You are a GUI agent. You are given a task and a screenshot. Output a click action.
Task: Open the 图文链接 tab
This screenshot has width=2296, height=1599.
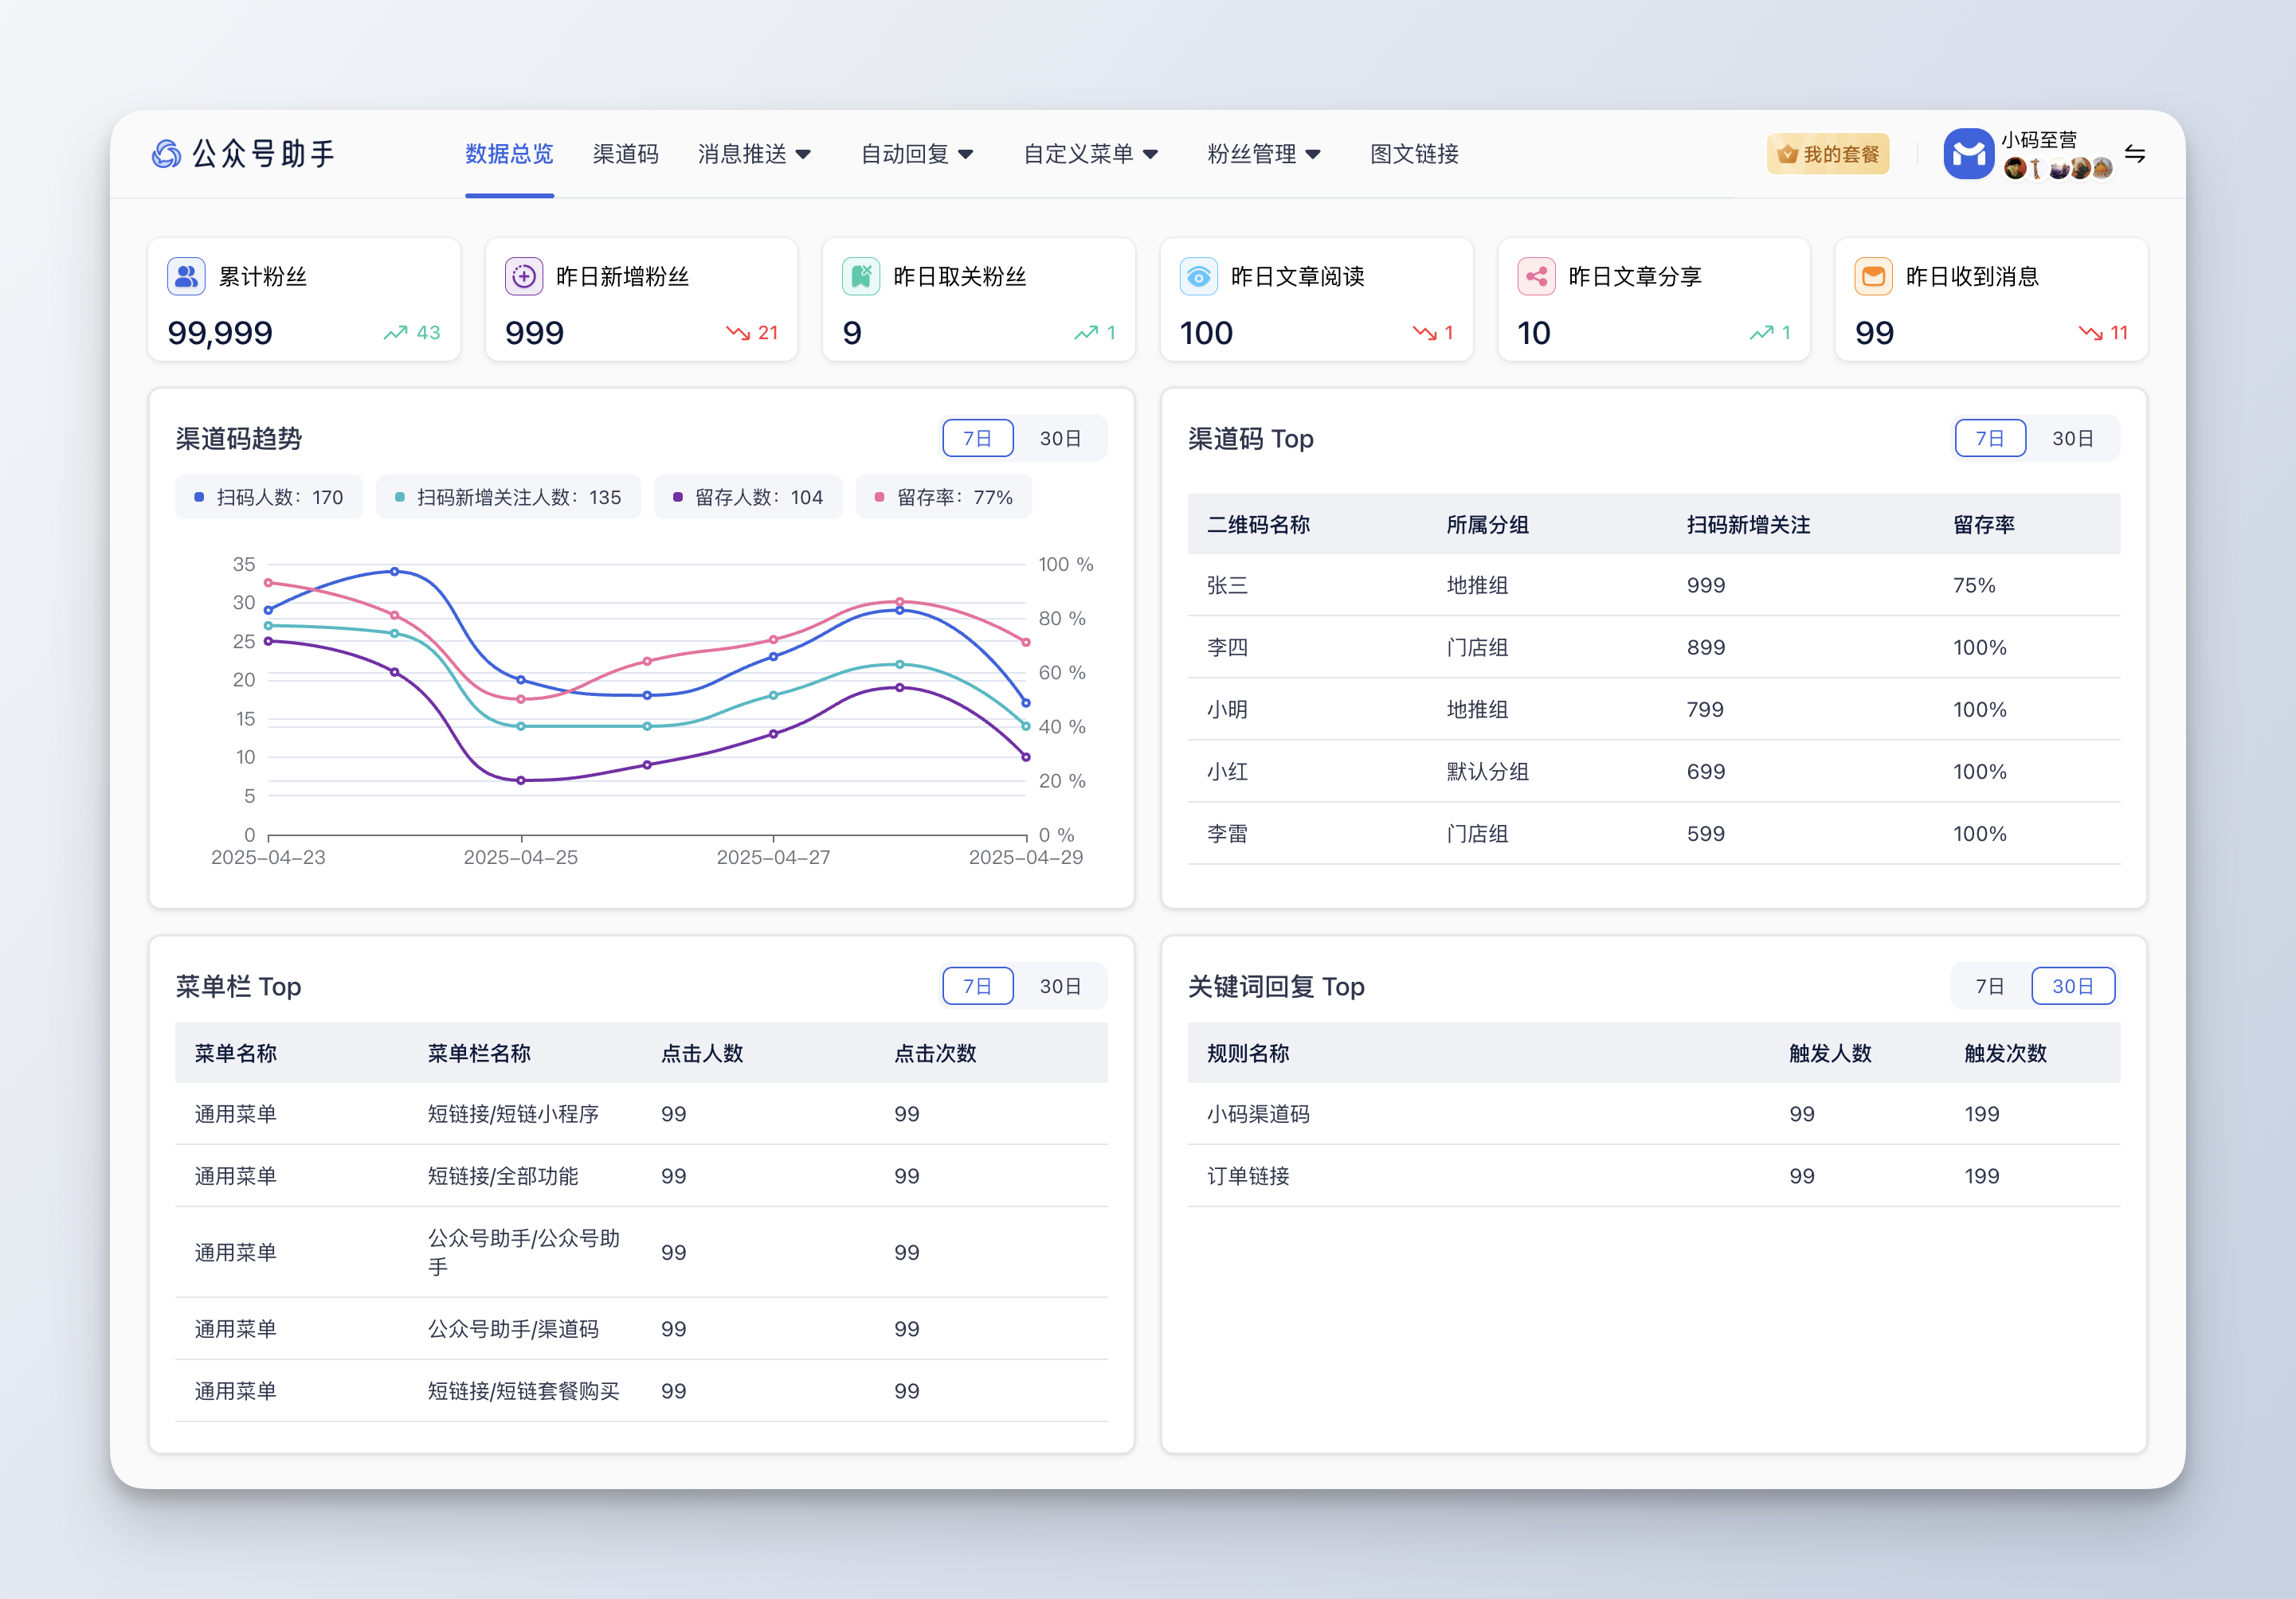[1414, 154]
